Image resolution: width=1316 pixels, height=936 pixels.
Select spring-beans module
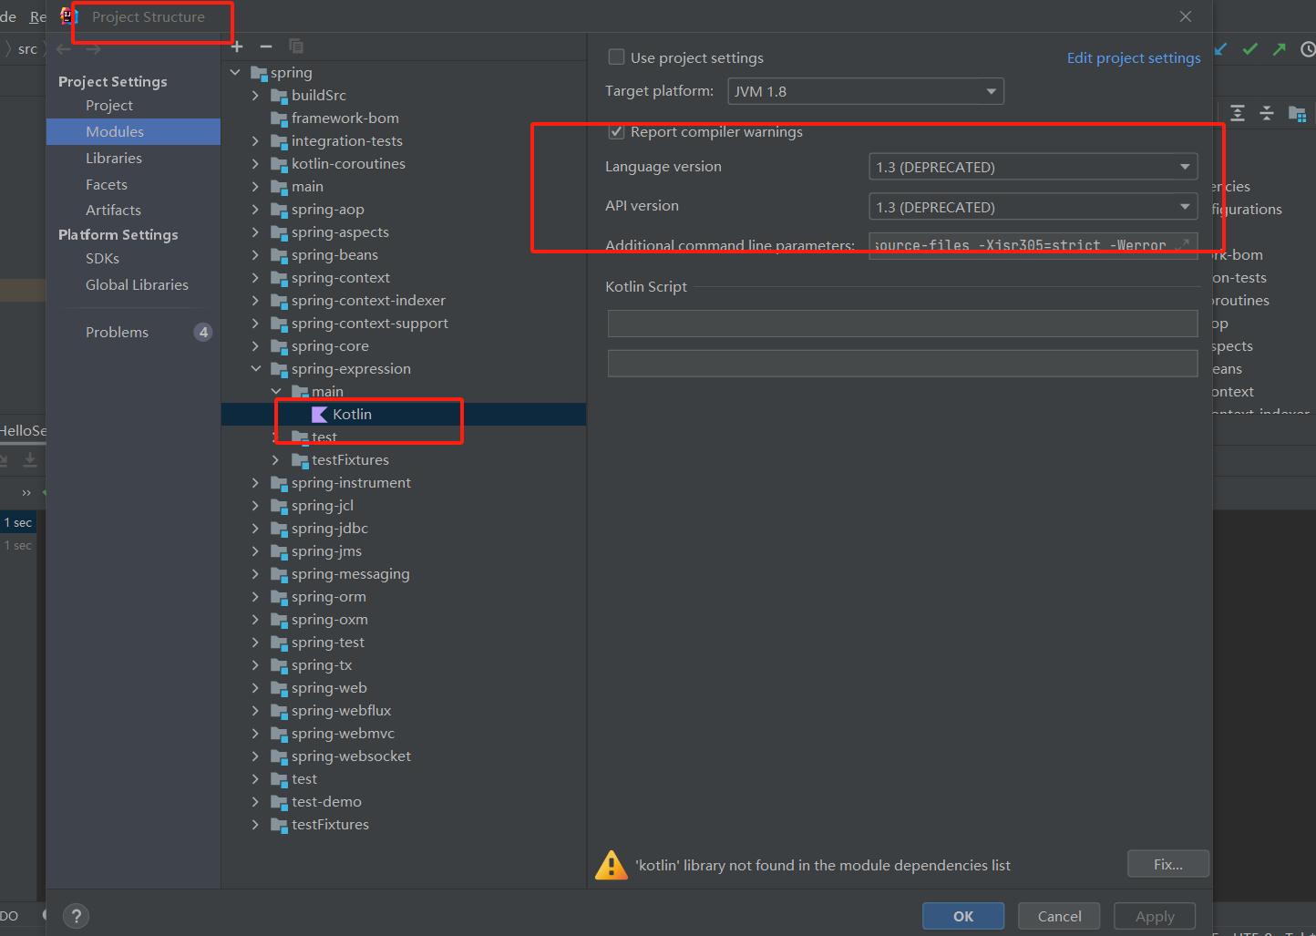334,255
